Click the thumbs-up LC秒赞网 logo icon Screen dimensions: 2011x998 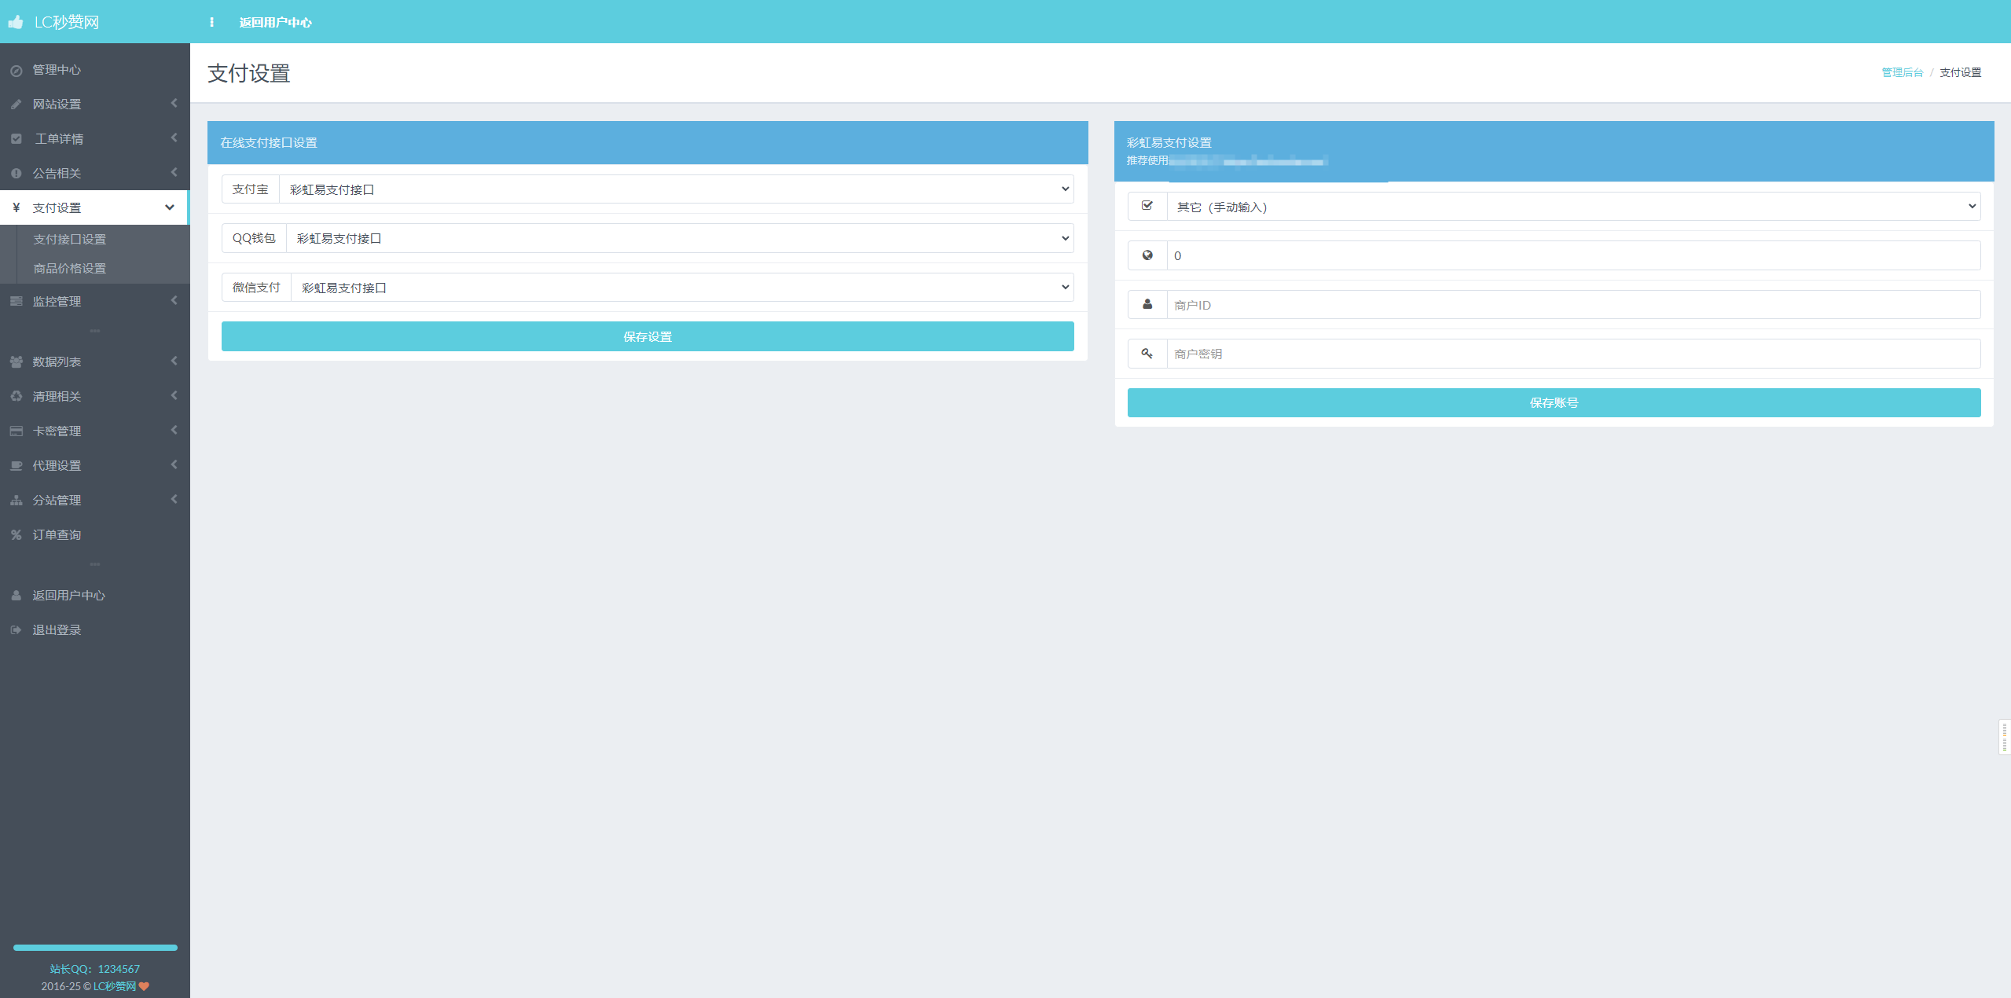click(16, 22)
